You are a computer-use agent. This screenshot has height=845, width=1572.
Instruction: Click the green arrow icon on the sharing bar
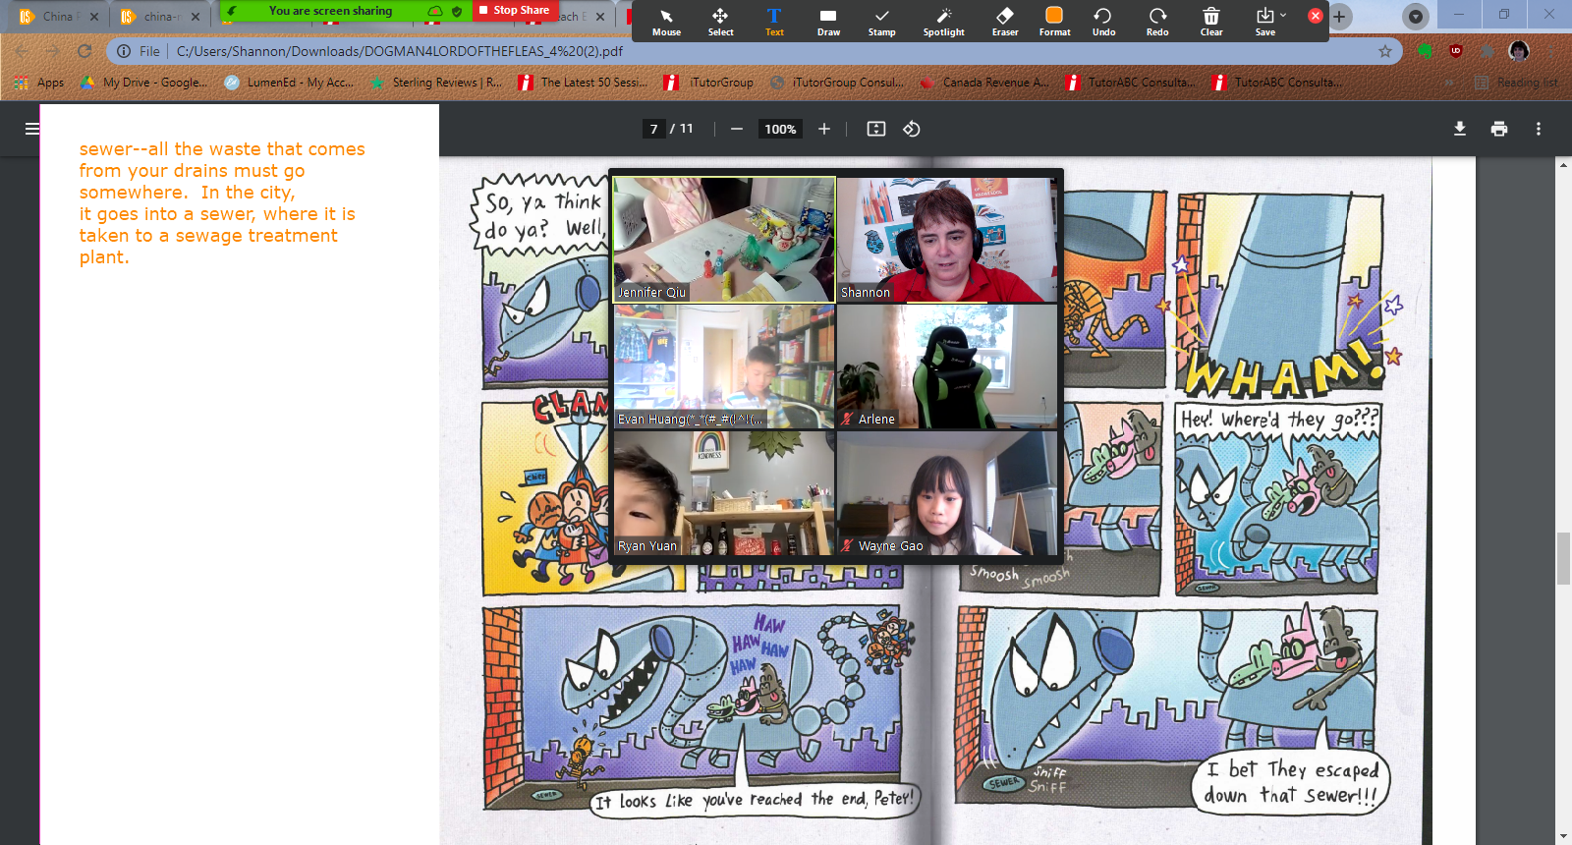click(232, 12)
